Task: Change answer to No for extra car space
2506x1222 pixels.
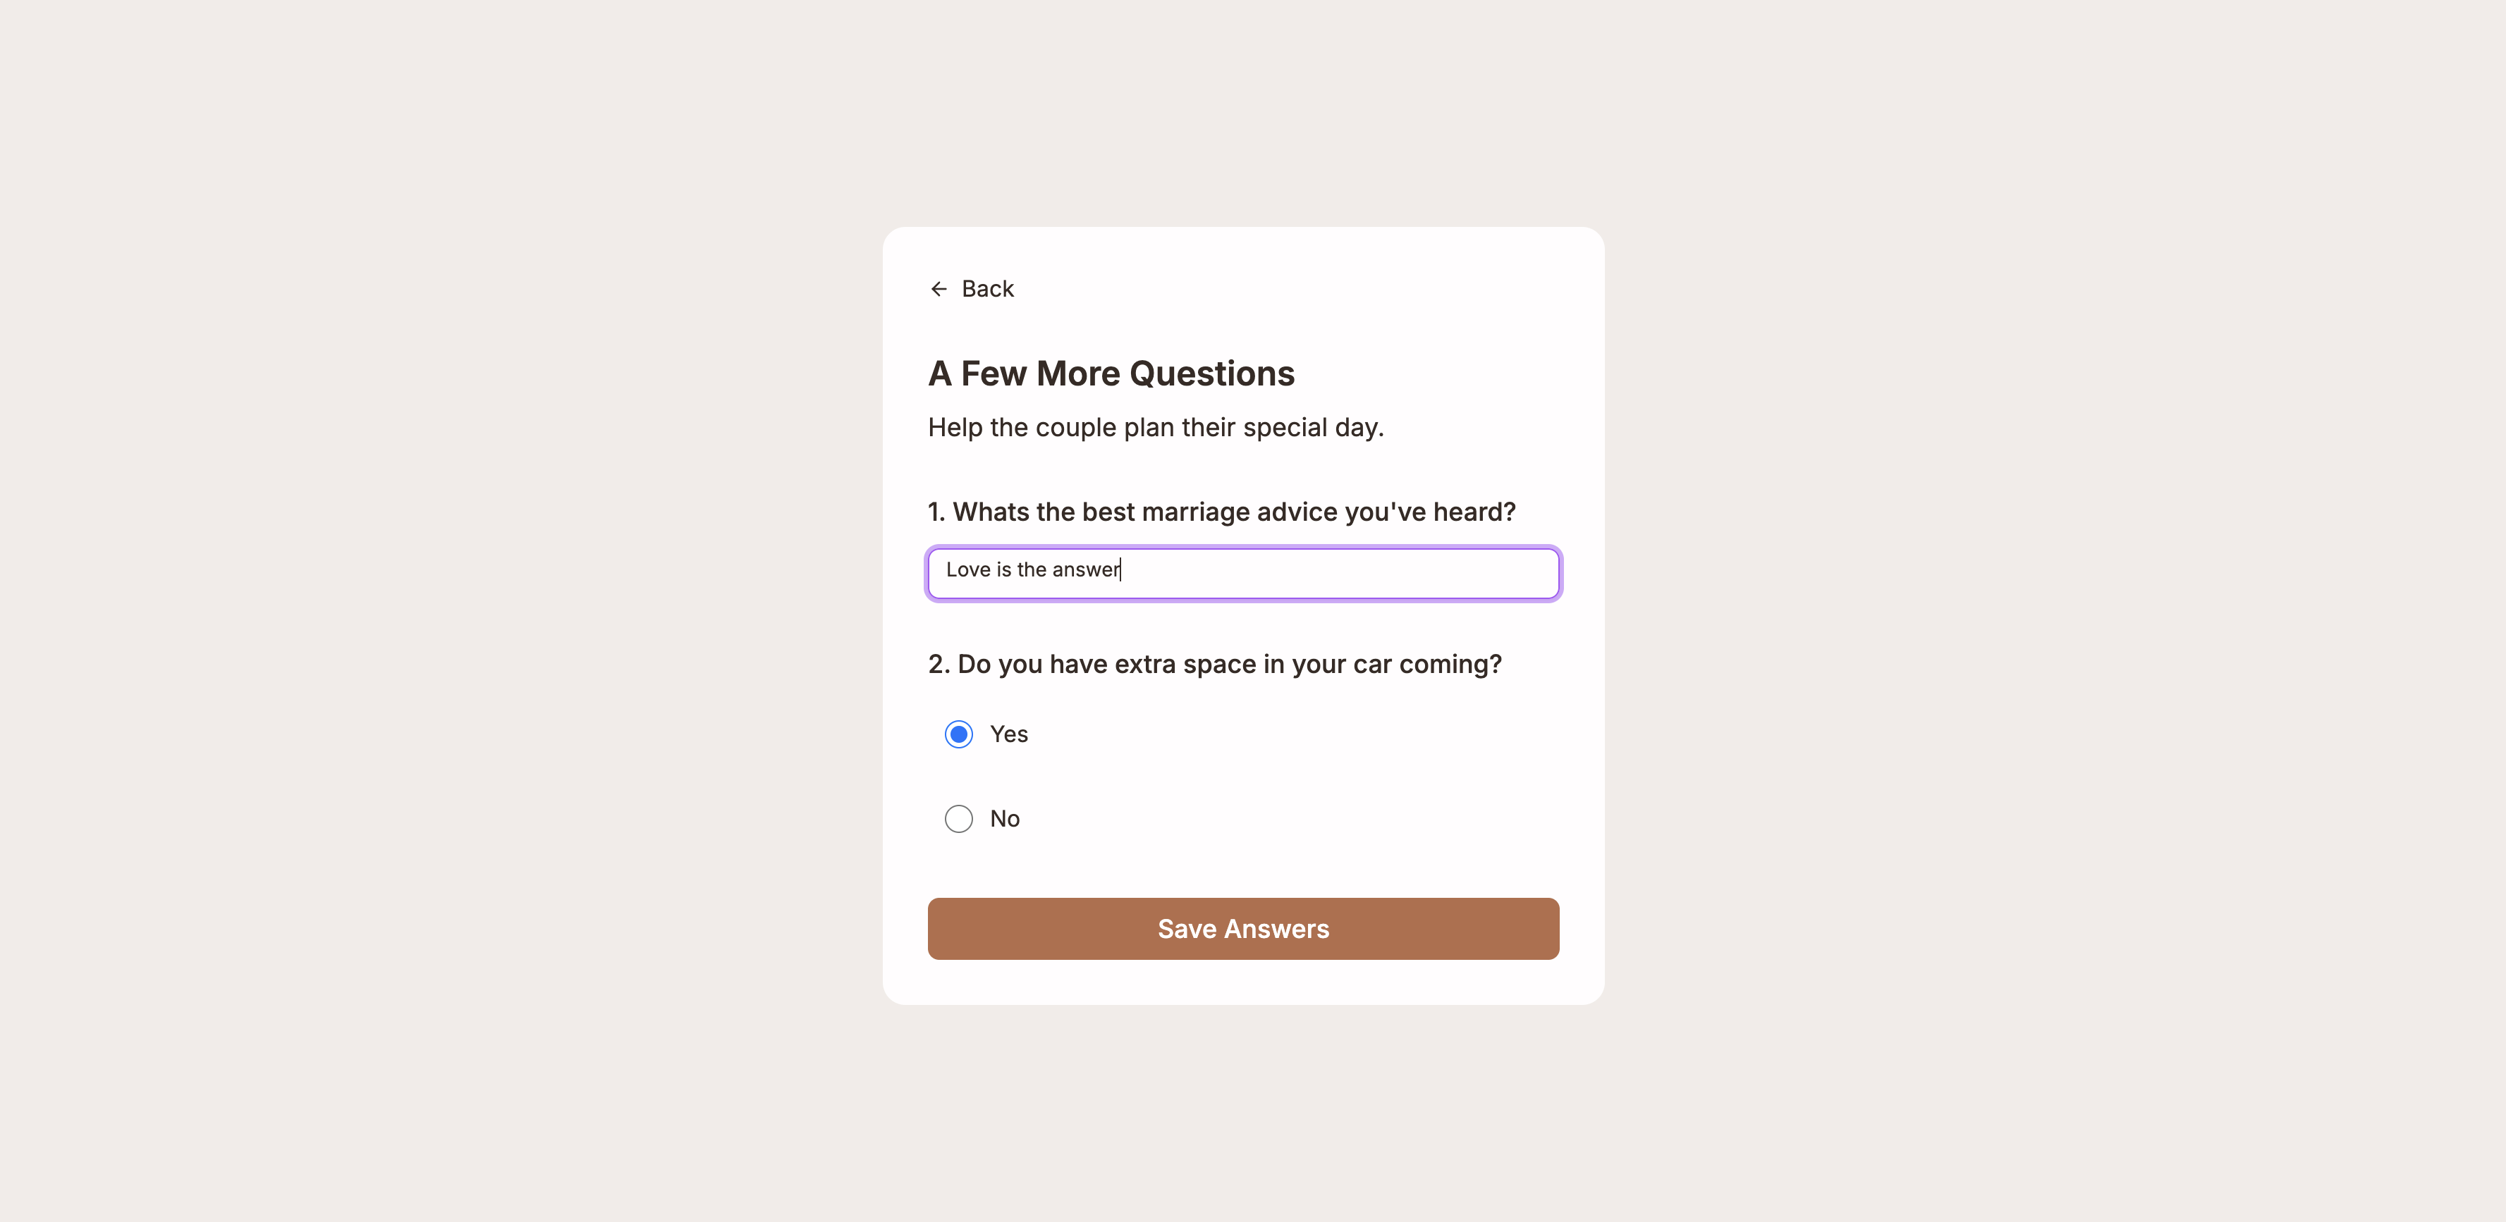Action: point(958,819)
